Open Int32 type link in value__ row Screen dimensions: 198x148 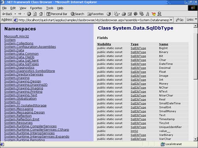point(134,131)
